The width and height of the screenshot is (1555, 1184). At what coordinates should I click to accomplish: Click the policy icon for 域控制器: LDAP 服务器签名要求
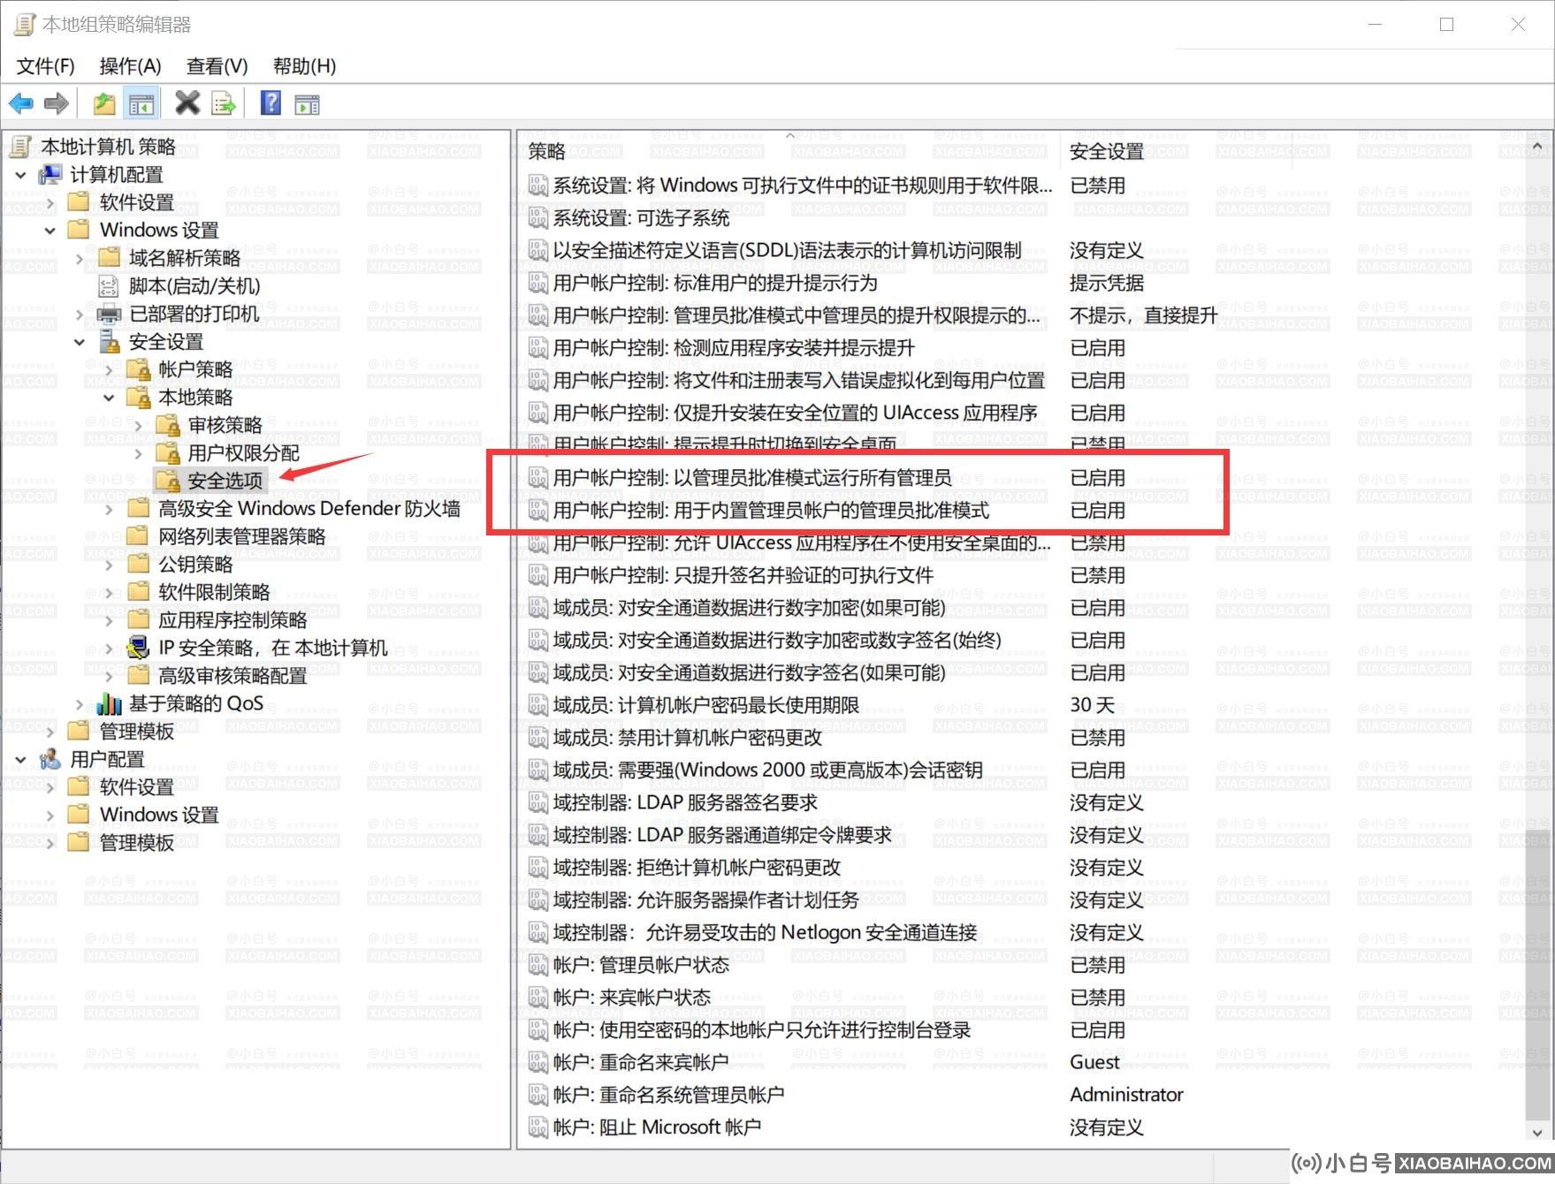[537, 802]
